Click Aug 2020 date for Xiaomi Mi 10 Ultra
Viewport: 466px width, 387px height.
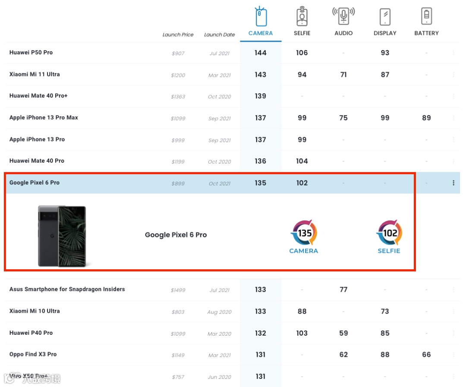(x=219, y=312)
